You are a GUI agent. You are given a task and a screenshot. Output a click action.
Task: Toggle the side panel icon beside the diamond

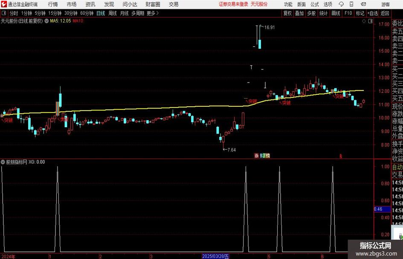[370, 21]
